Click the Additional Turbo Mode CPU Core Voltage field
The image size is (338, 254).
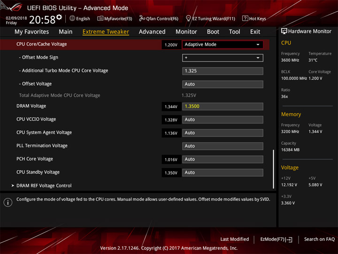(223, 71)
